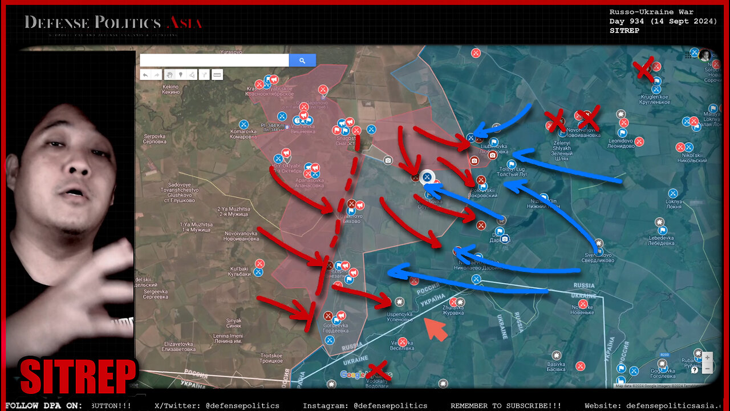
Task: Click gray camera marker southeast of Snagost
Action: tap(388, 160)
